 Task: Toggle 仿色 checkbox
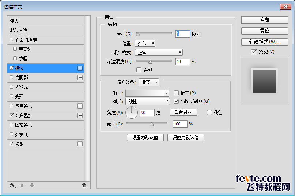209,113
